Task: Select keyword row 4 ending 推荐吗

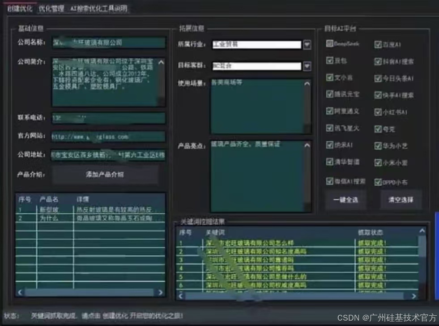Action: 297,268
